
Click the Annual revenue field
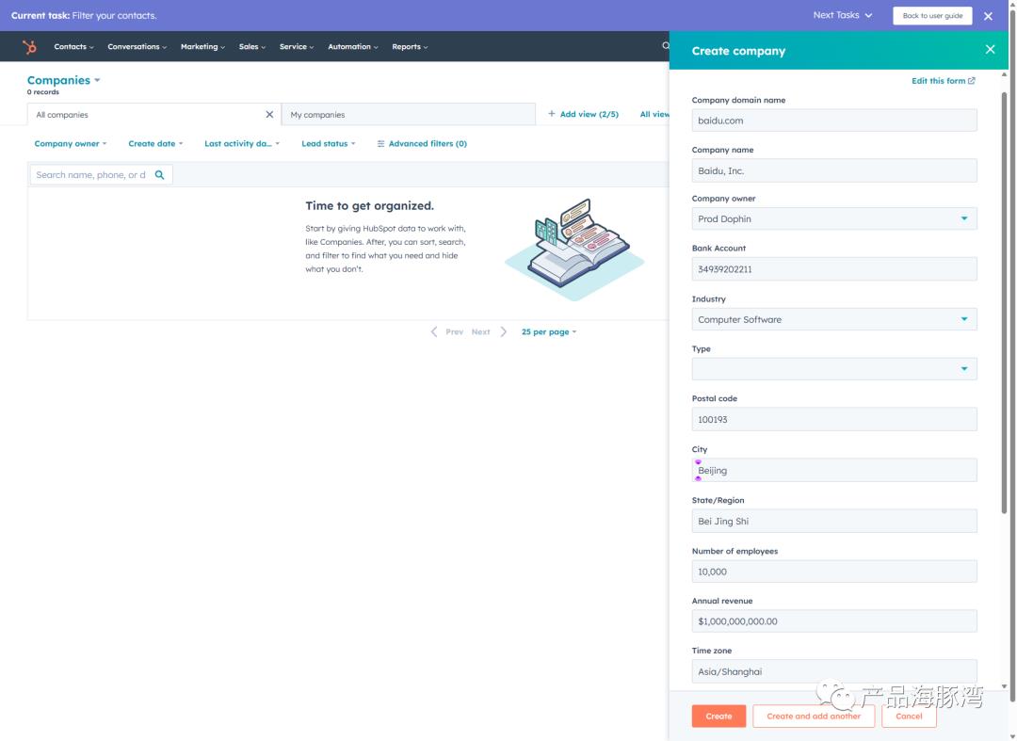click(834, 621)
